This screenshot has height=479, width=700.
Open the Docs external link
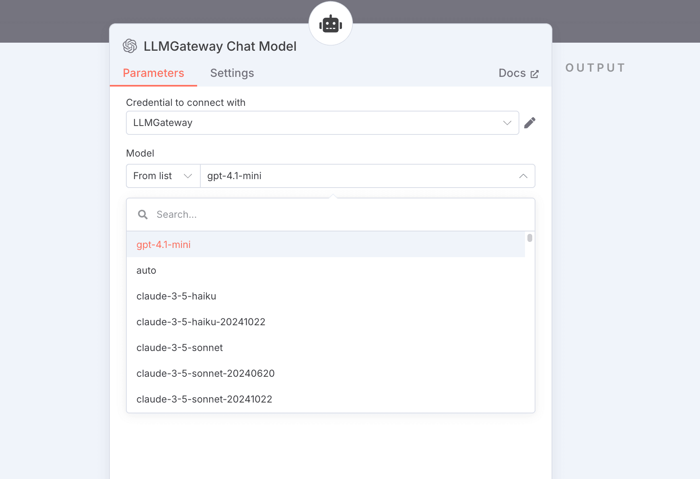click(518, 73)
